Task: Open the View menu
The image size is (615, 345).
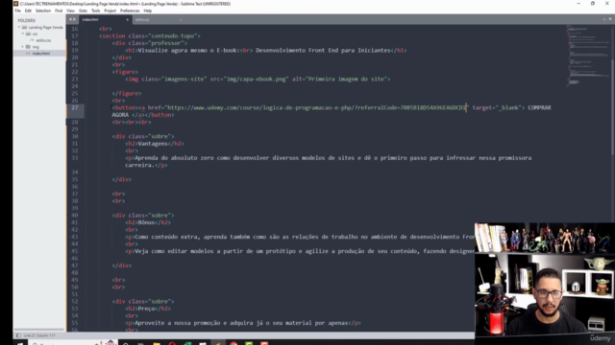Action: click(70, 11)
